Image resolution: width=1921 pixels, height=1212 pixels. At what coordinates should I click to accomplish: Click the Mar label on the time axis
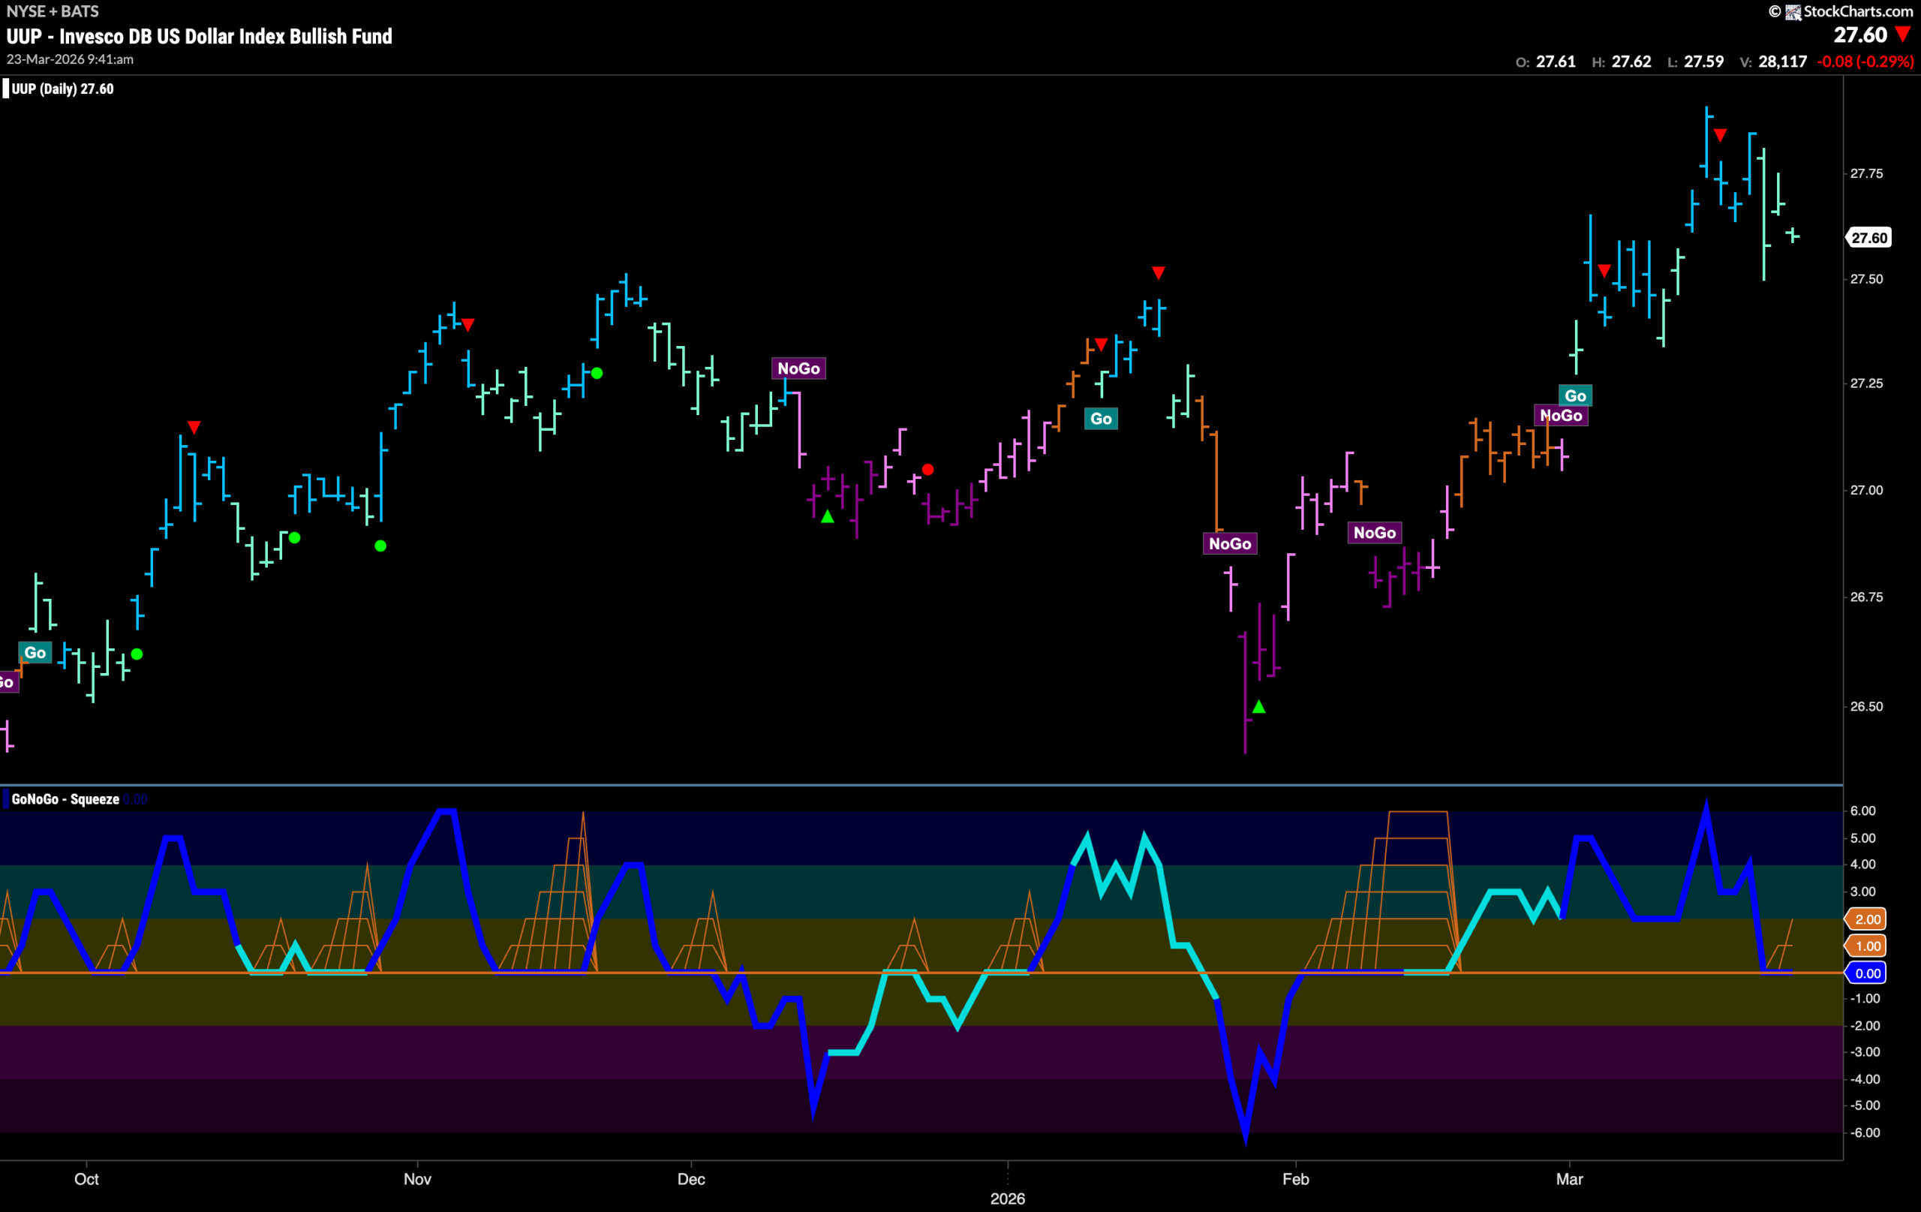[1569, 1179]
